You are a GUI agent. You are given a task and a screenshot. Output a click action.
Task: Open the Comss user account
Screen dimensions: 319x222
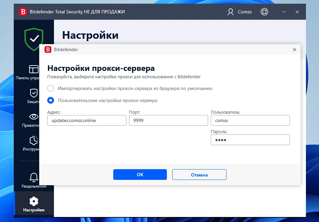click(x=240, y=12)
